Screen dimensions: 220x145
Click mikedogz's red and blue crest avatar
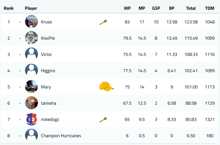pos(31,119)
